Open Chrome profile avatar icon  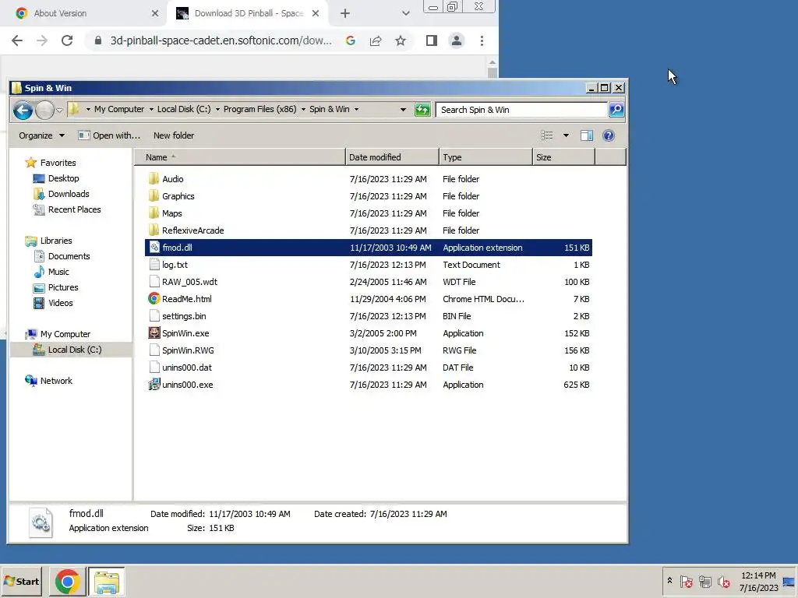click(457, 40)
